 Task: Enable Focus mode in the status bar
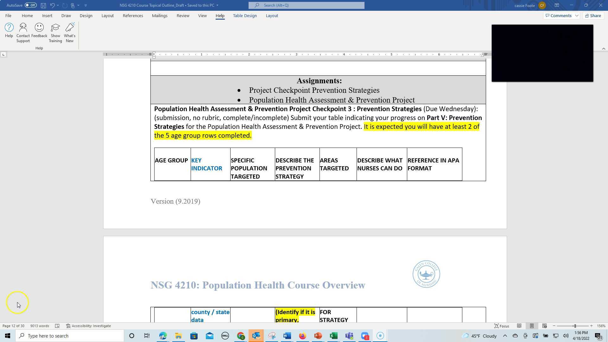coord(501,326)
